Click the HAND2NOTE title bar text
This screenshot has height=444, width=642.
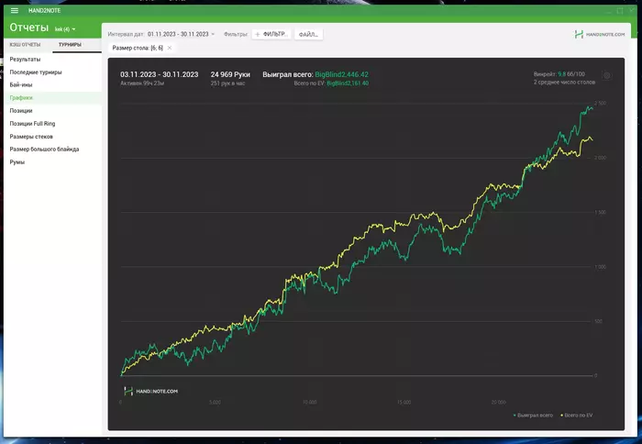pyautogui.click(x=44, y=11)
